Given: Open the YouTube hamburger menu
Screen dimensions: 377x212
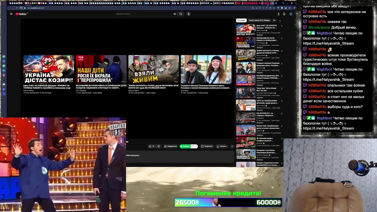Looking at the screenshot, I should (x=11, y=14).
